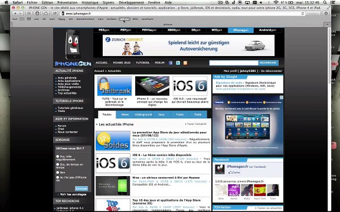340x212 pixels.
Task: Go to PS3gen site tab
Action: click(104, 30)
